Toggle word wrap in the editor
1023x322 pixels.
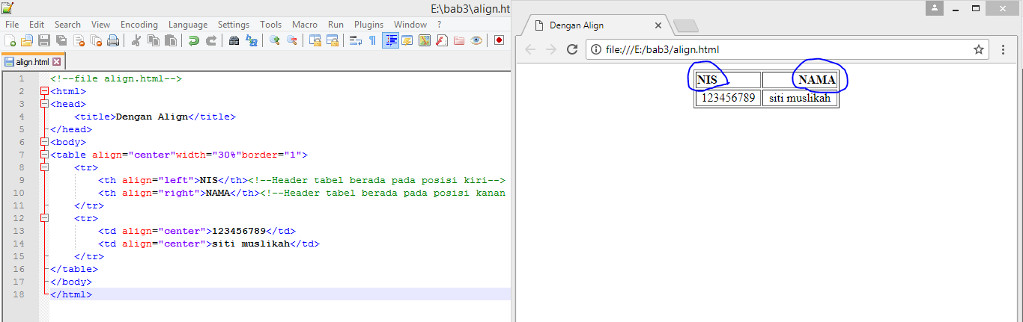pos(356,40)
